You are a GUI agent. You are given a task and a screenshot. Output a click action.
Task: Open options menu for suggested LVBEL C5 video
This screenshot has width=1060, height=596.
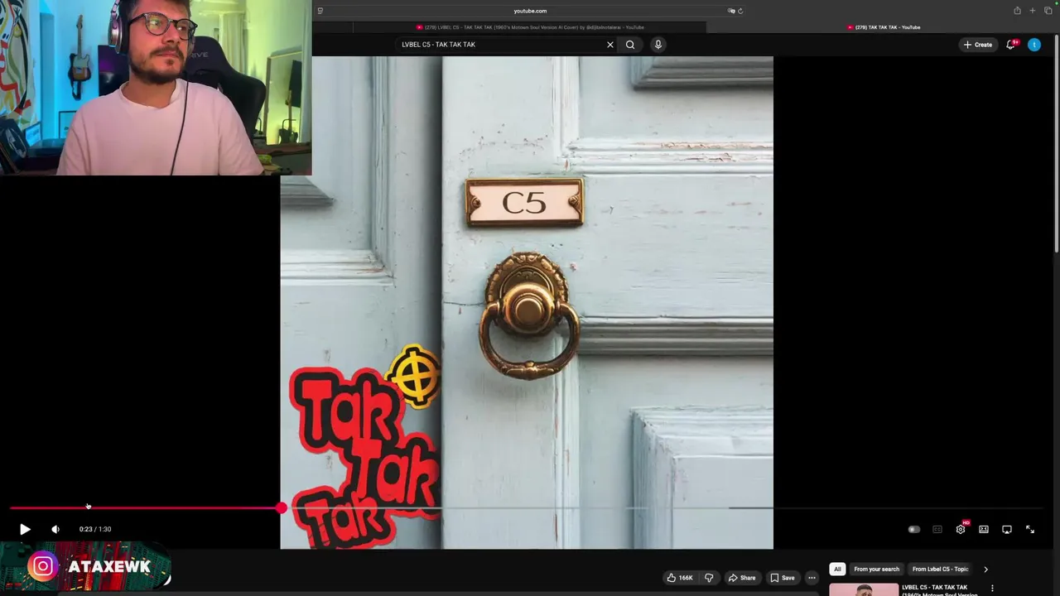pos(992,589)
